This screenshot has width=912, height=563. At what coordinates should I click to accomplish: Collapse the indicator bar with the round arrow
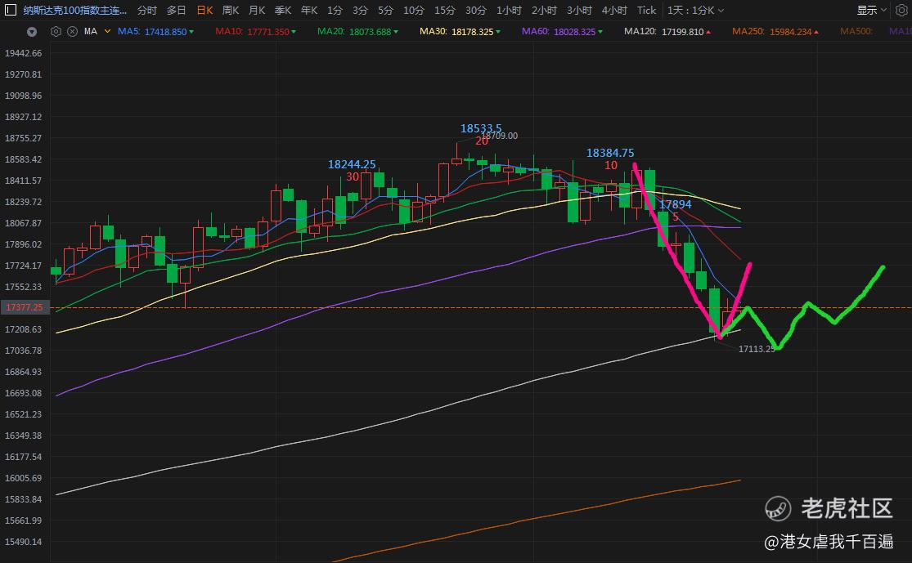click(x=32, y=32)
